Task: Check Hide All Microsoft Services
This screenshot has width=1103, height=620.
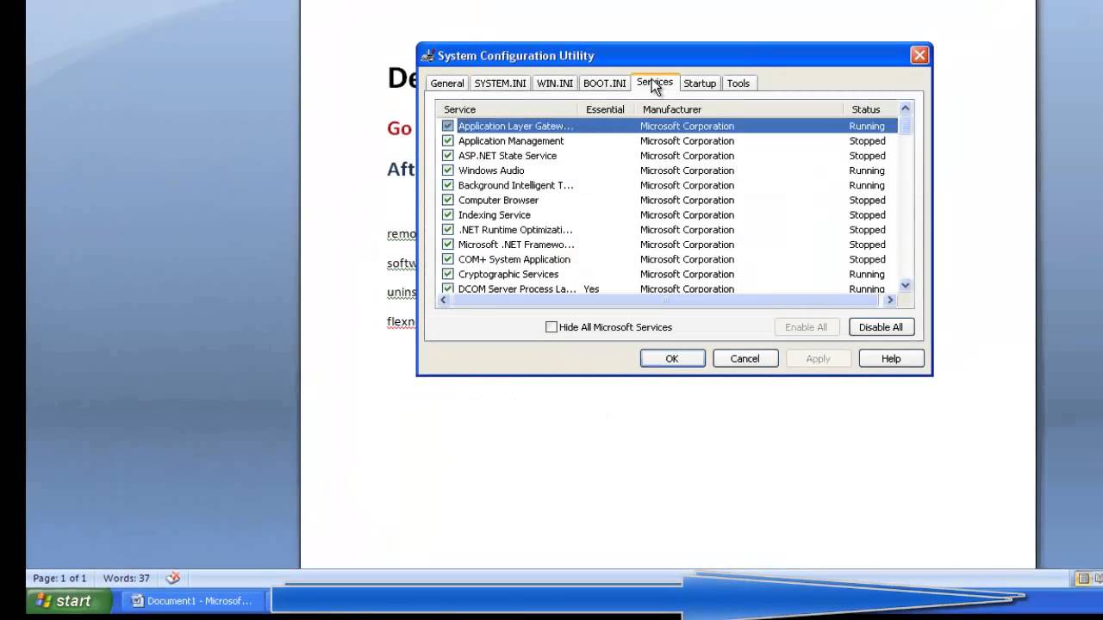Action: 551,327
